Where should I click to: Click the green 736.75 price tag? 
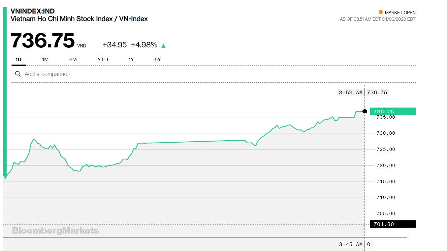click(393, 111)
